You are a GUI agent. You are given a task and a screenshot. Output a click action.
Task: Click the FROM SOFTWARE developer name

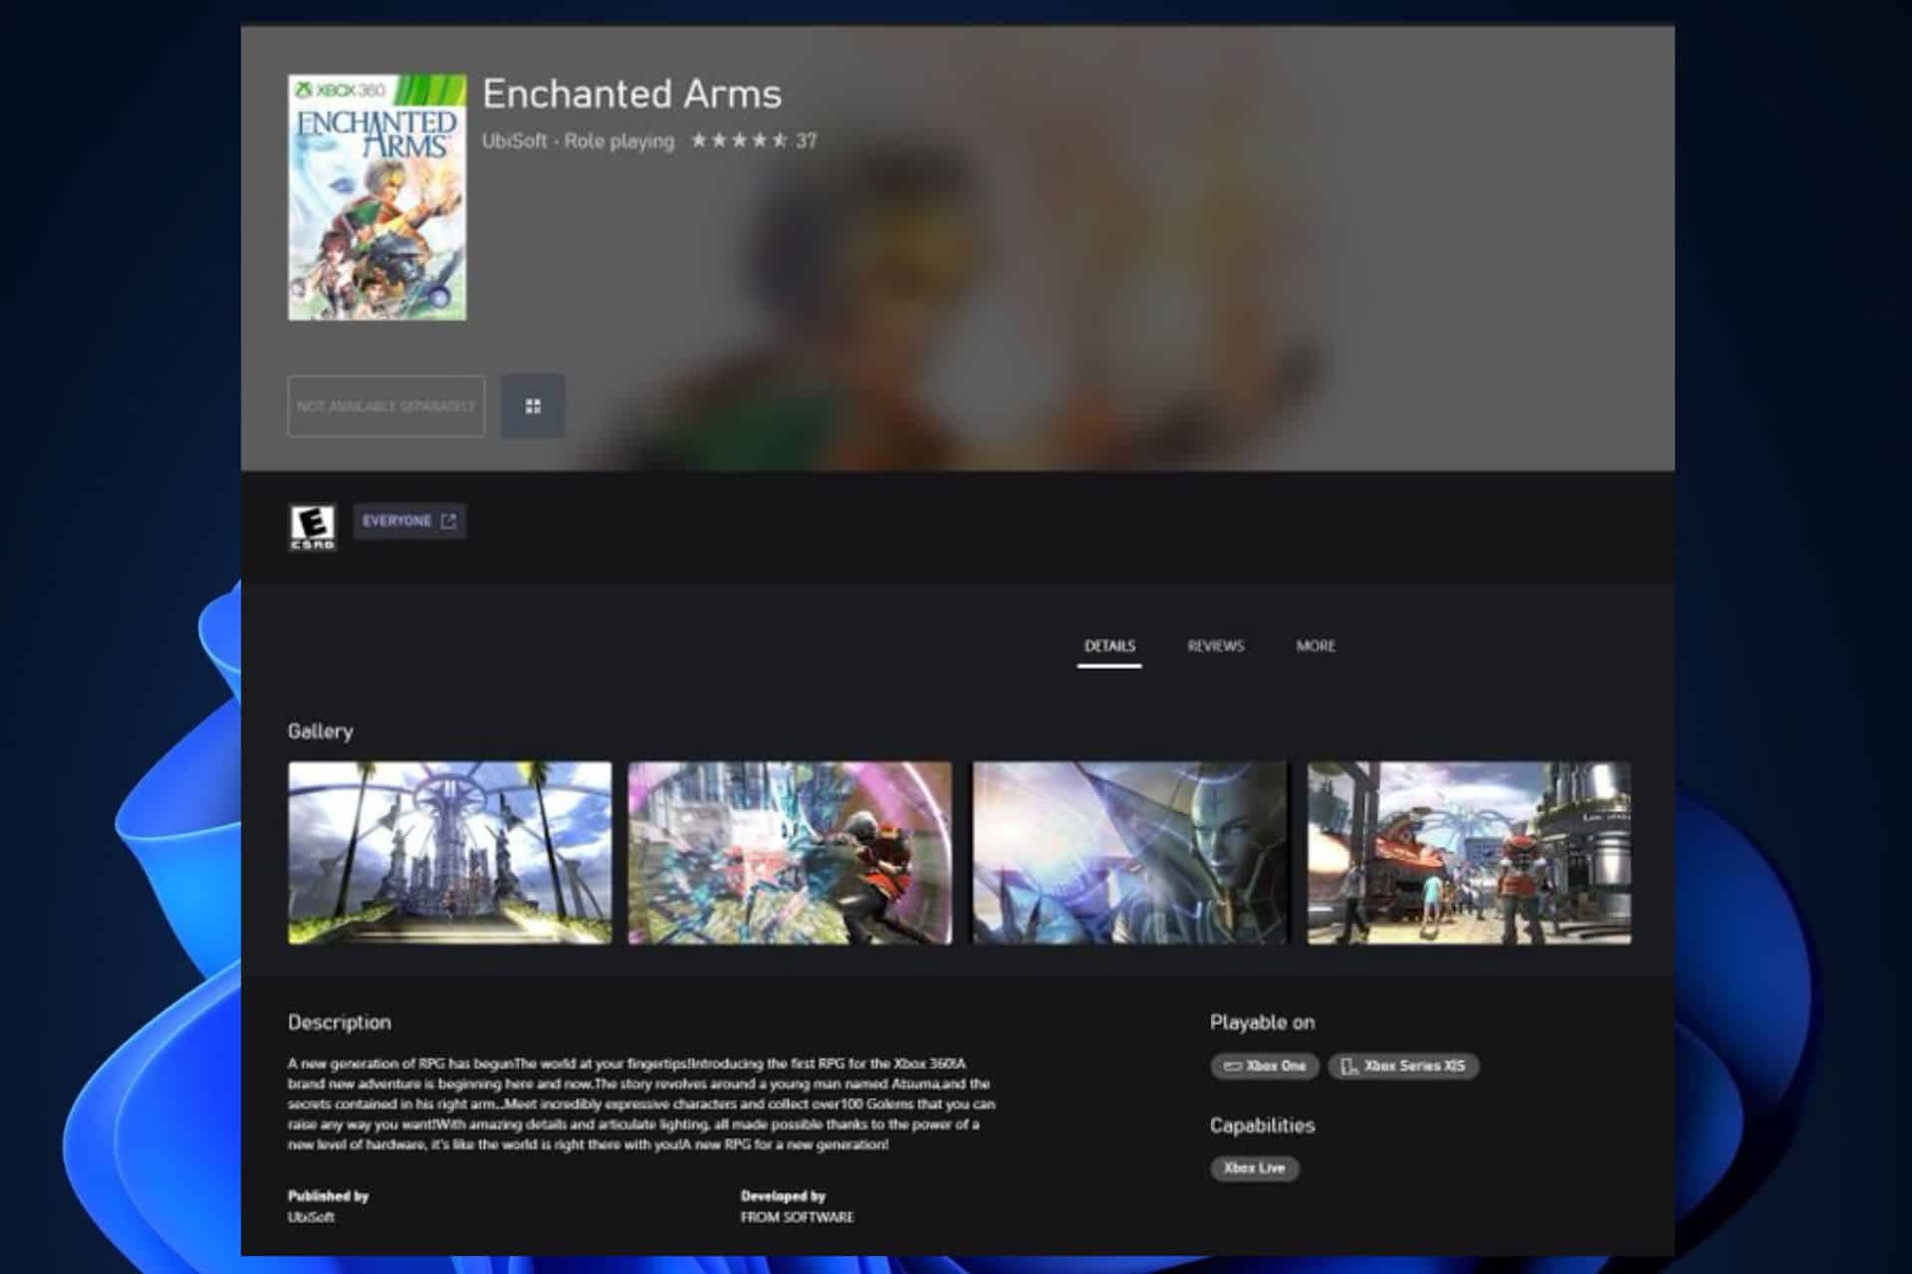click(x=798, y=1217)
